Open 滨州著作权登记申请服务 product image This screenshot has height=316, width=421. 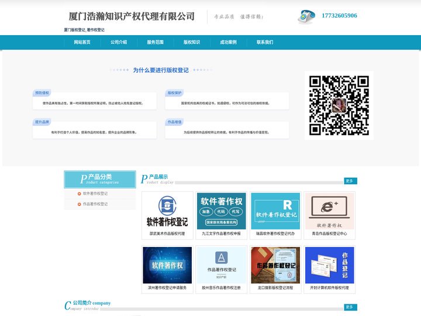pos(167,265)
